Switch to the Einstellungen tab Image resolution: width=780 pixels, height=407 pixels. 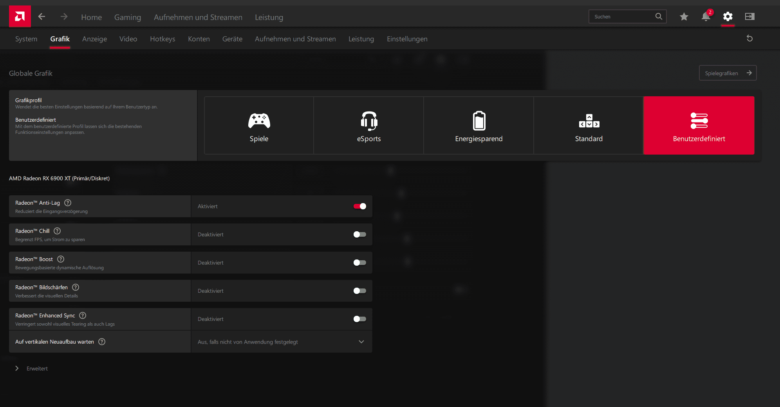tap(407, 39)
